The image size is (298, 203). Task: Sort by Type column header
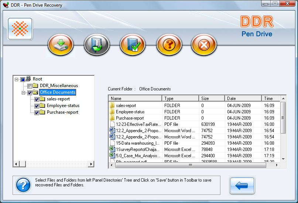point(180,99)
